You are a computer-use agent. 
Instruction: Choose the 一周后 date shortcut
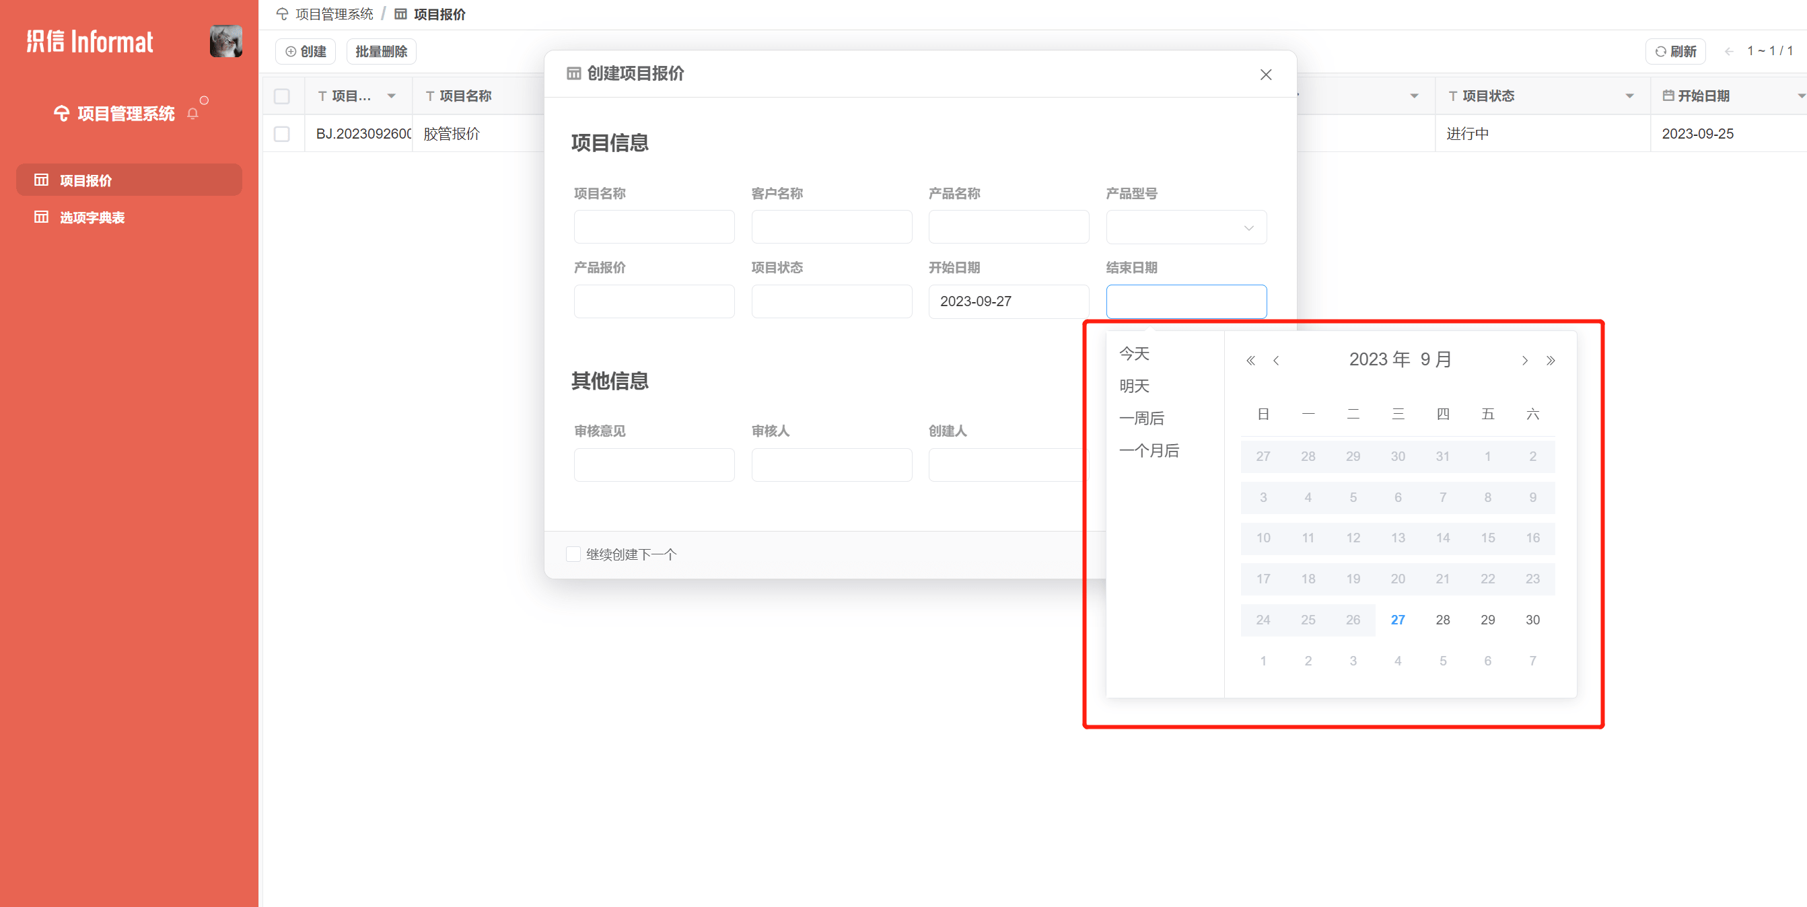[1141, 418]
